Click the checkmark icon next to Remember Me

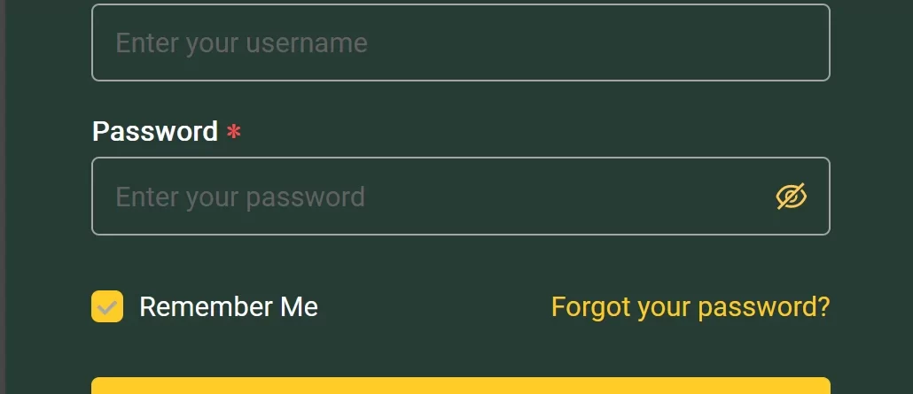click(107, 307)
